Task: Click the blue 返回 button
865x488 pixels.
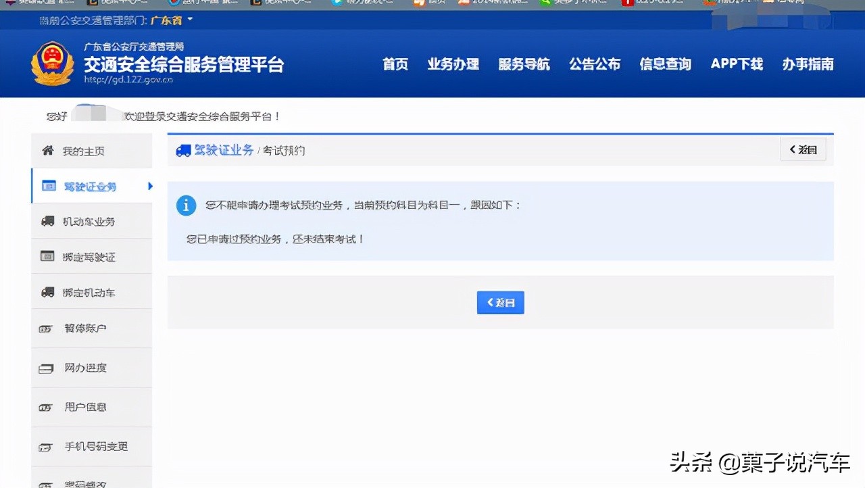Action: click(x=500, y=303)
